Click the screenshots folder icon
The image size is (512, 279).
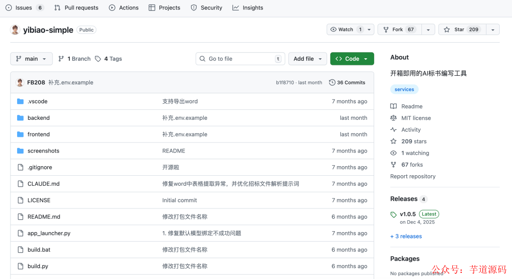coord(20,151)
